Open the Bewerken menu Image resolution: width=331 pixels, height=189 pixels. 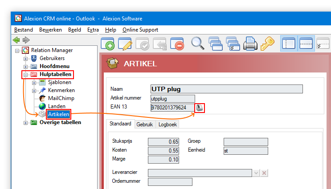pos(50,30)
